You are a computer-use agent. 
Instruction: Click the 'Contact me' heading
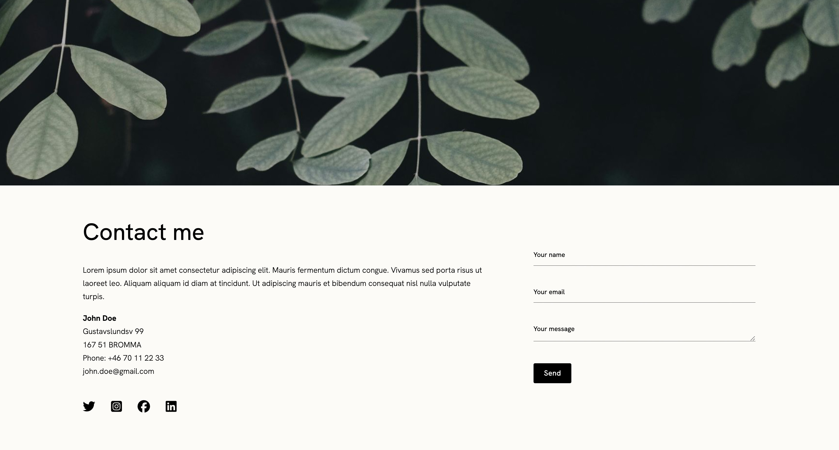pyautogui.click(x=143, y=232)
